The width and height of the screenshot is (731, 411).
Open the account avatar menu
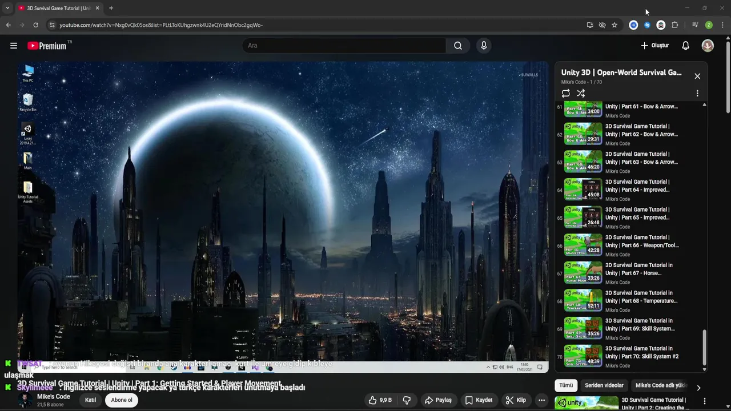point(708,46)
